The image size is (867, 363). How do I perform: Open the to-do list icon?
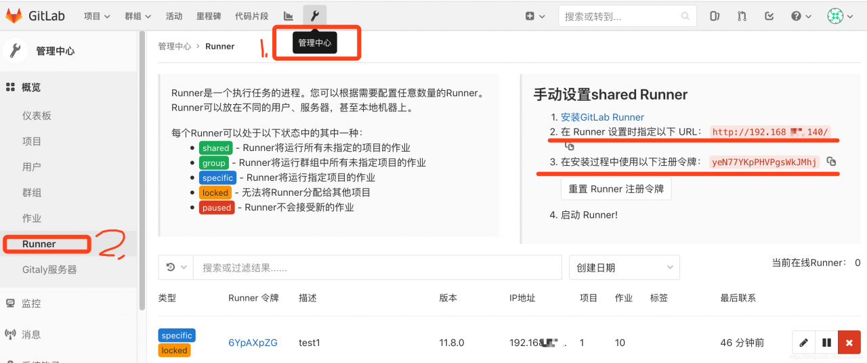(769, 16)
